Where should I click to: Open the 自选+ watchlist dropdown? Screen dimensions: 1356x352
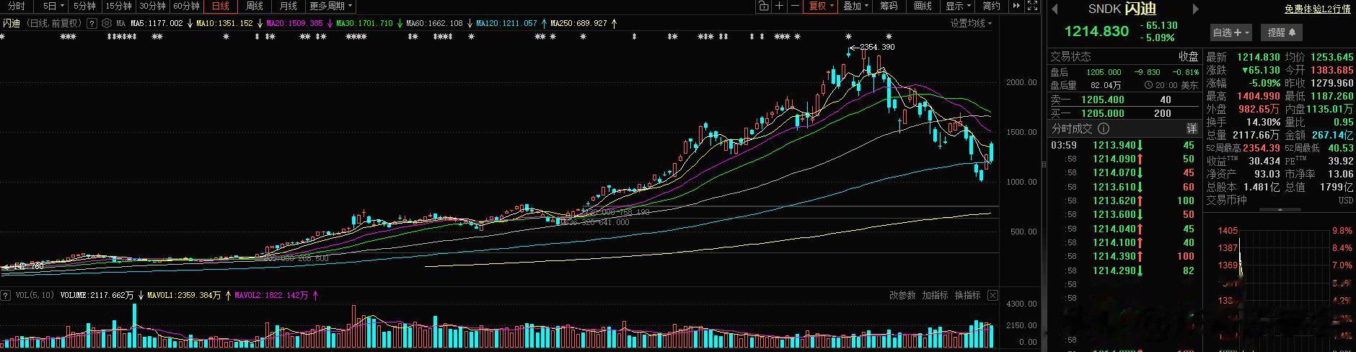pyautogui.click(x=1230, y=32)
